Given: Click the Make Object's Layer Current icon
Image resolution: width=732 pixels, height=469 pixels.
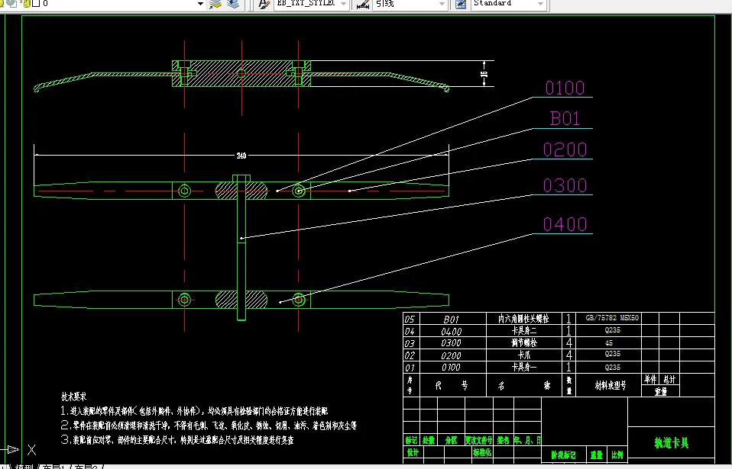Looking at the screenshot, I should click(215, 4).
